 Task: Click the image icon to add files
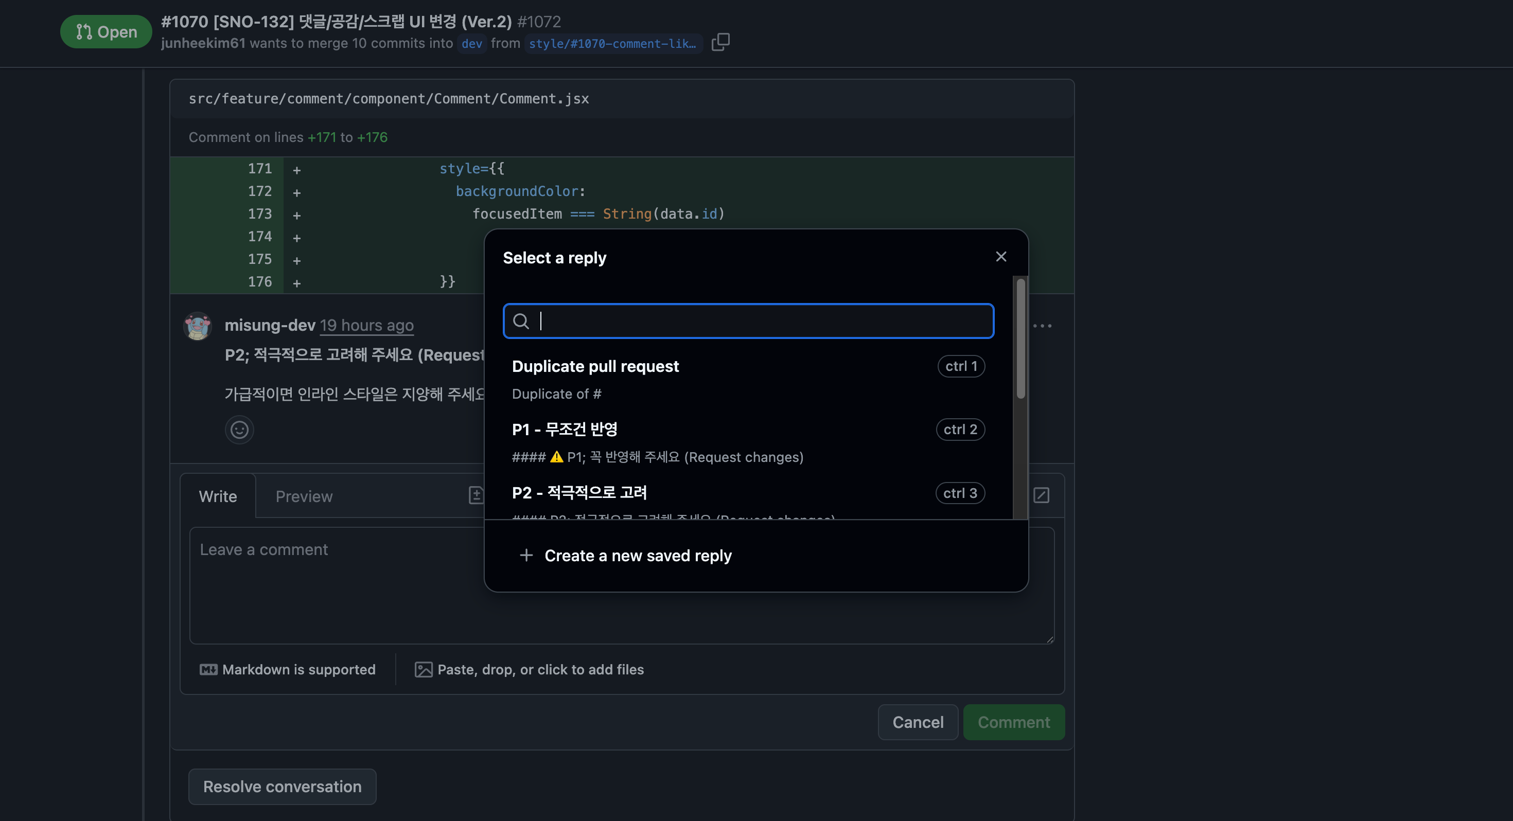pos(423,669)
